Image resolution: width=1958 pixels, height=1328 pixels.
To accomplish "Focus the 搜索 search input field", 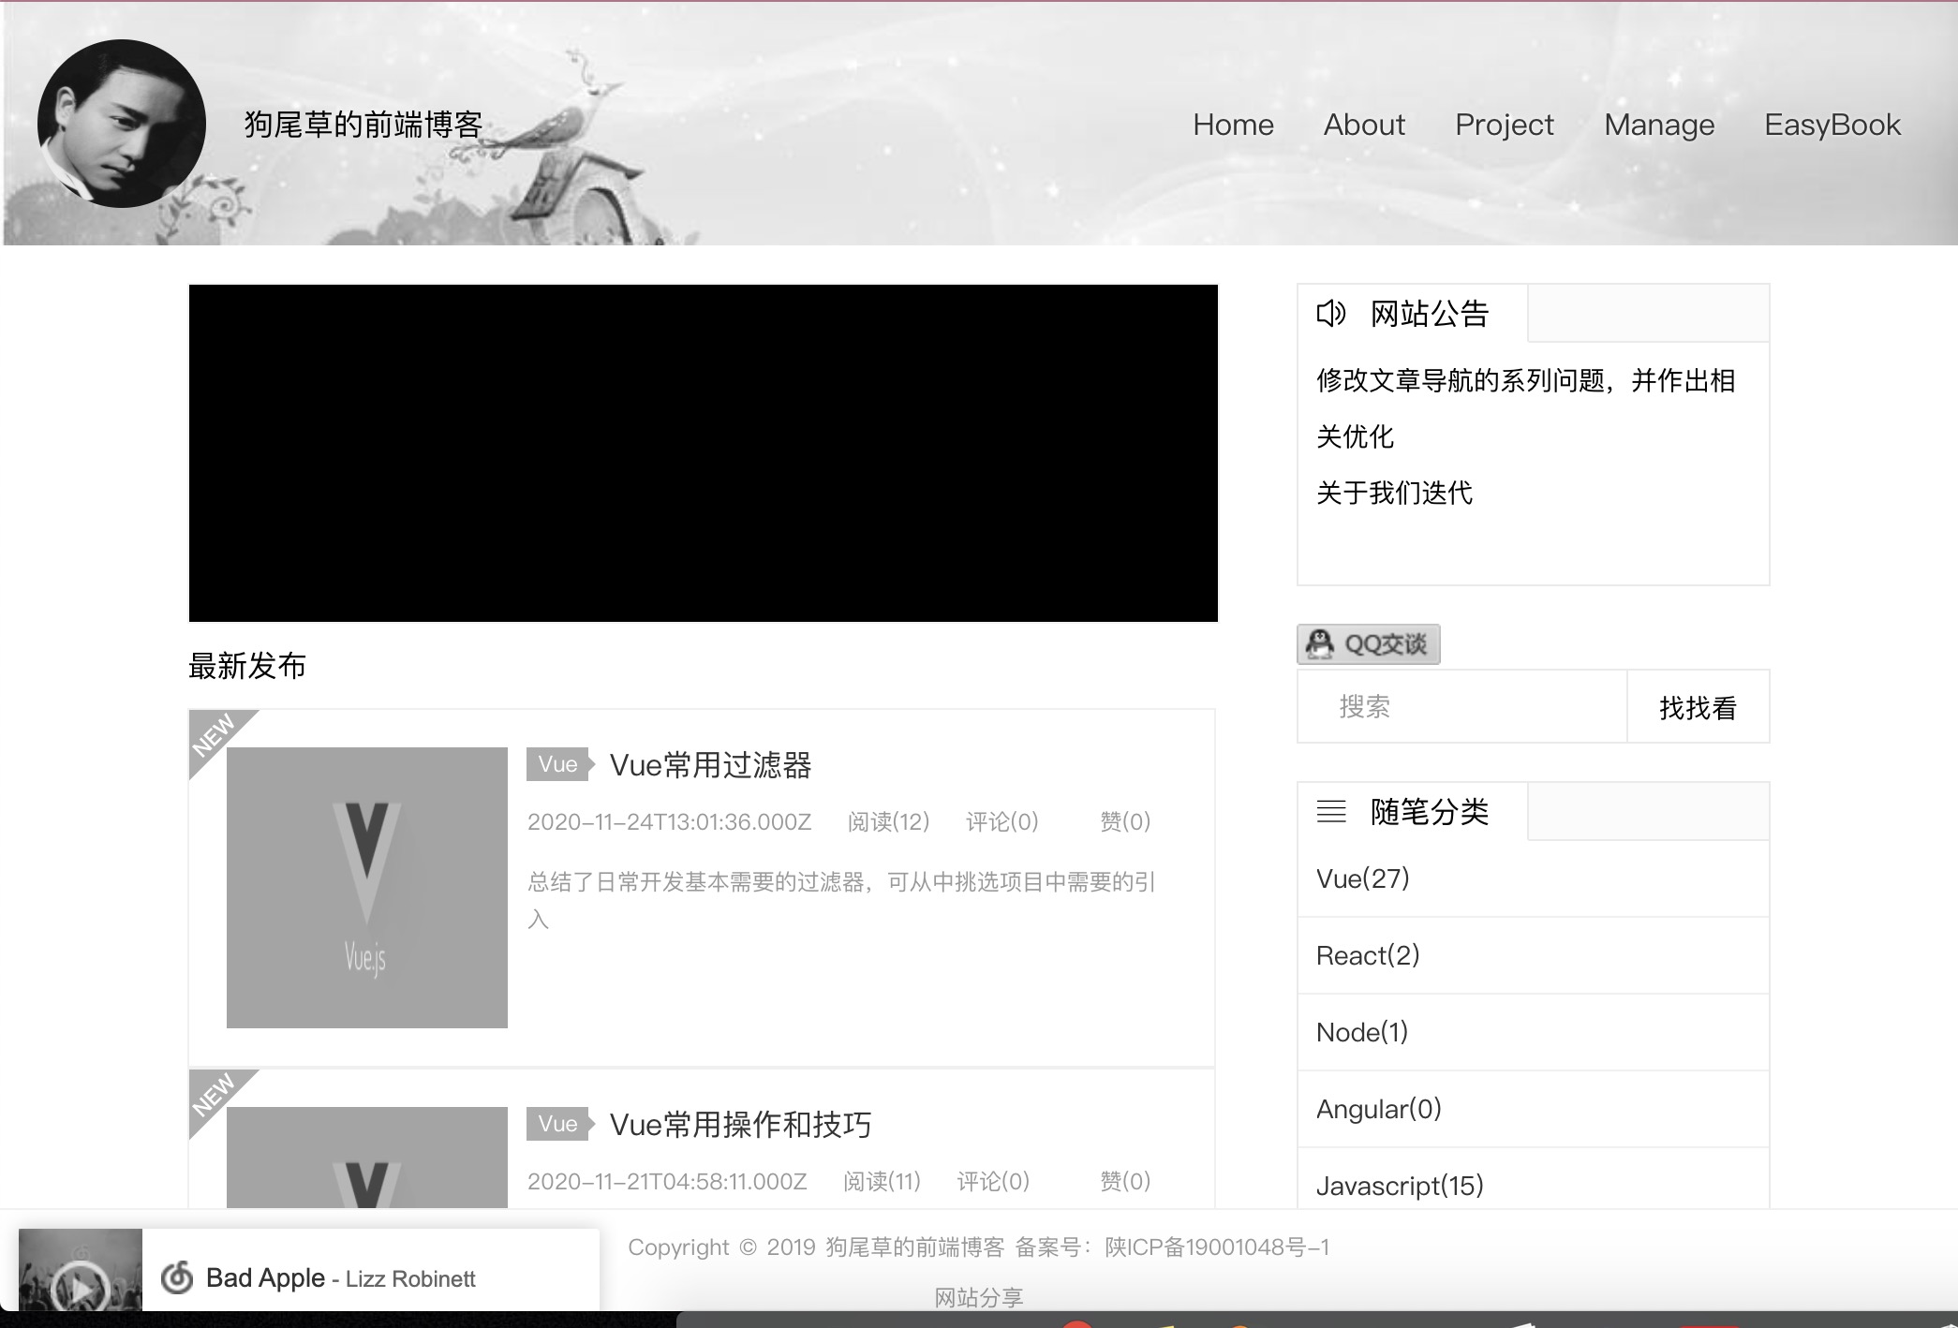I will pos(1462,706).
